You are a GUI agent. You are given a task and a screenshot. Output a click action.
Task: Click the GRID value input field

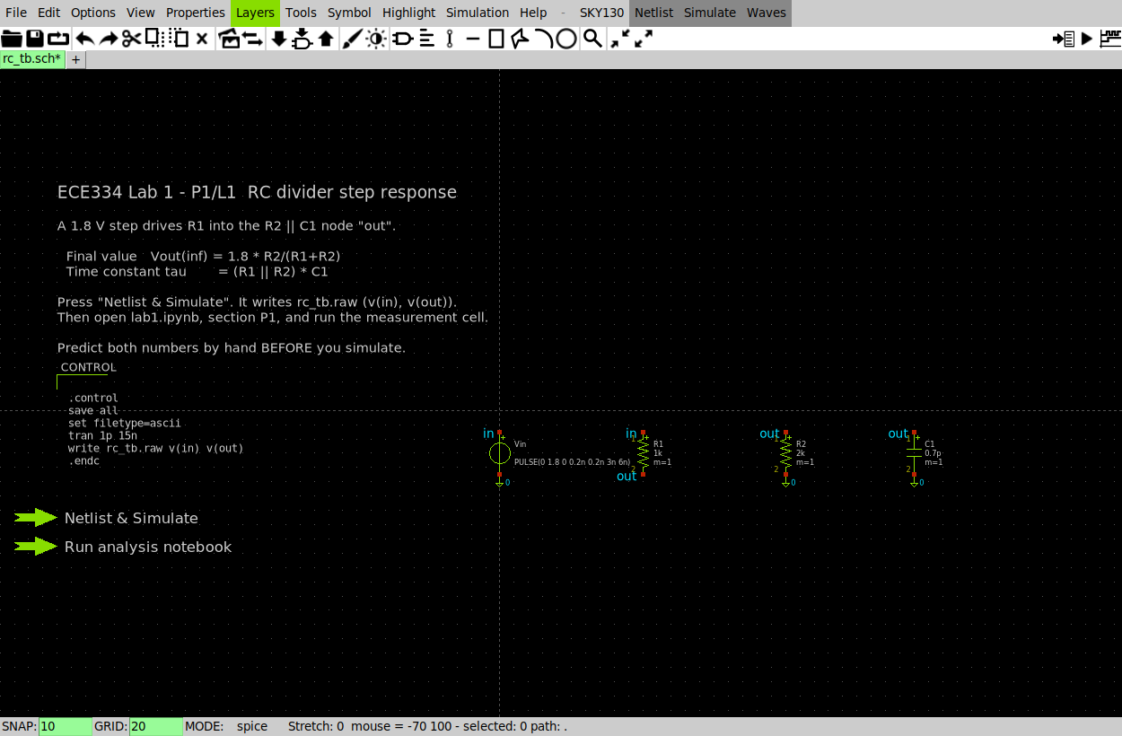[155, 726]
